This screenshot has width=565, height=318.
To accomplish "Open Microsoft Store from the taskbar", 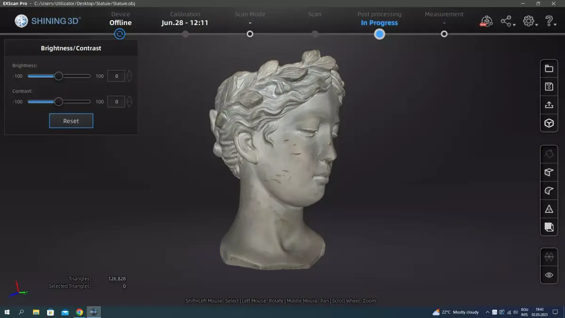I will point(50,312).
